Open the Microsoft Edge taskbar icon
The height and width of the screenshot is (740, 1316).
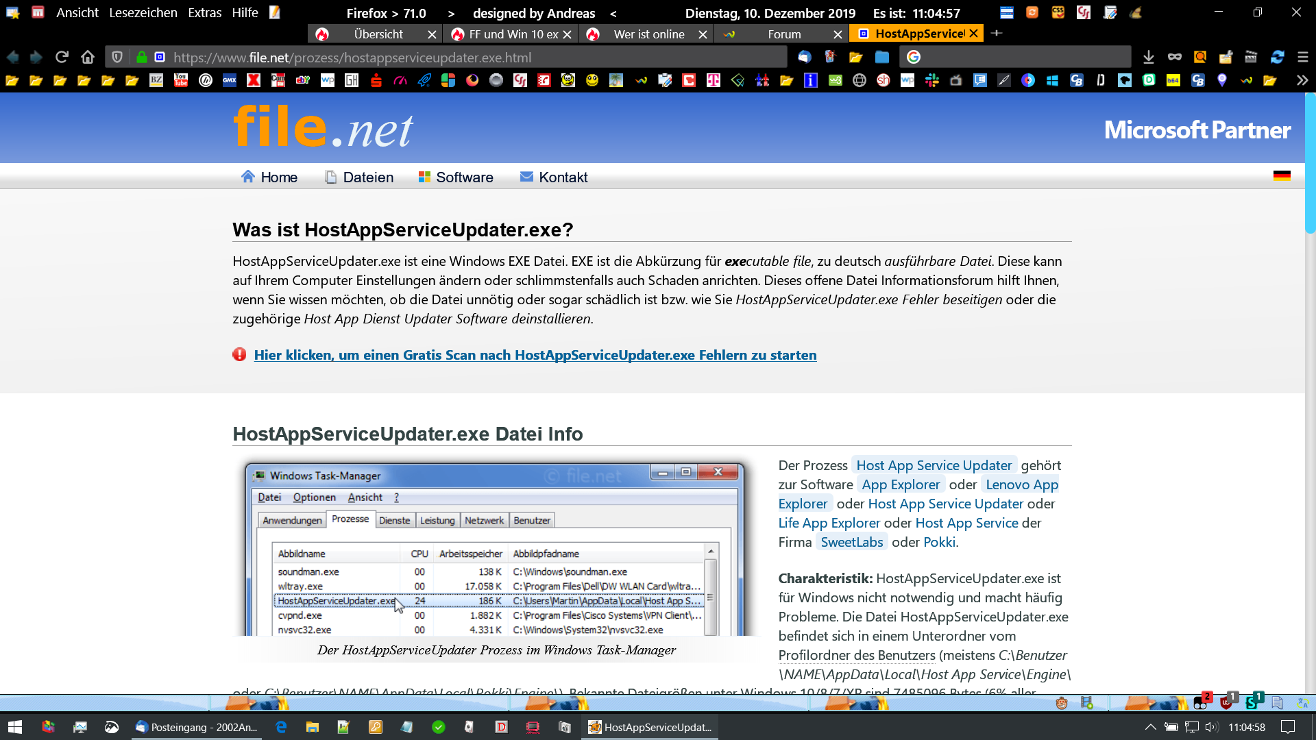click(x=281, y=727)
